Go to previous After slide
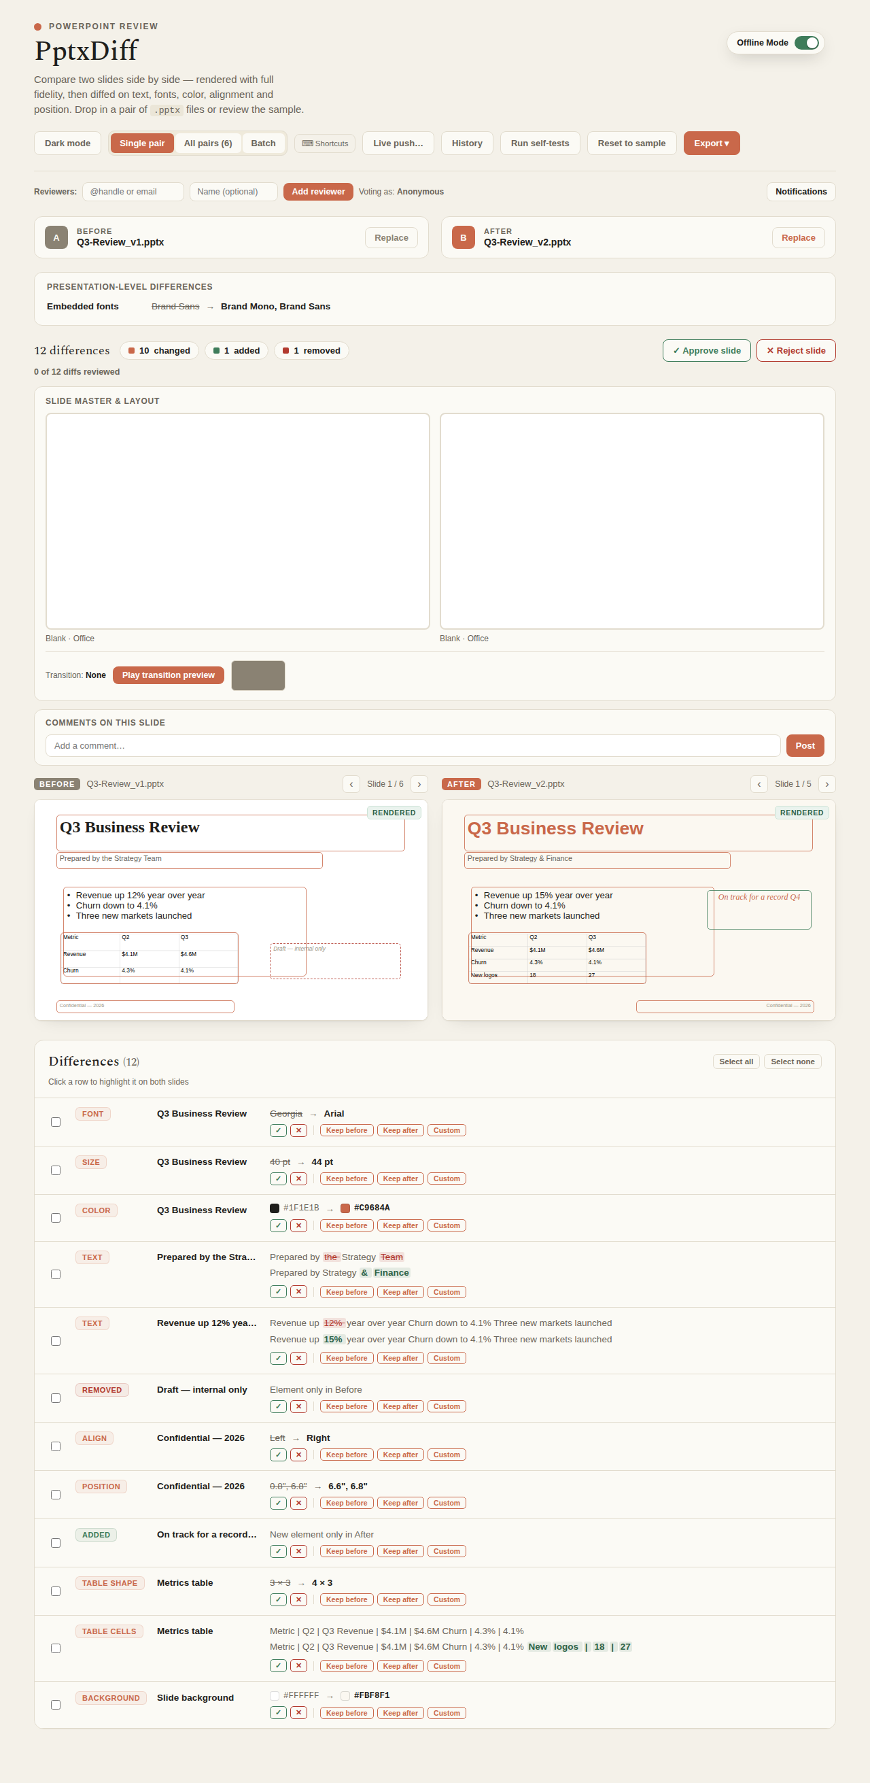This screenshot has width=870, height=1783. (759, 784)
